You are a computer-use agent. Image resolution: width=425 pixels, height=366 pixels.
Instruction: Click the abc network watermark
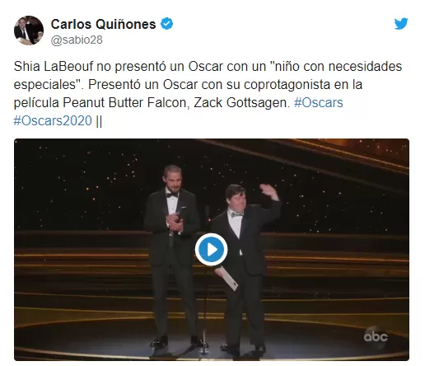click(x=376, y=337)
